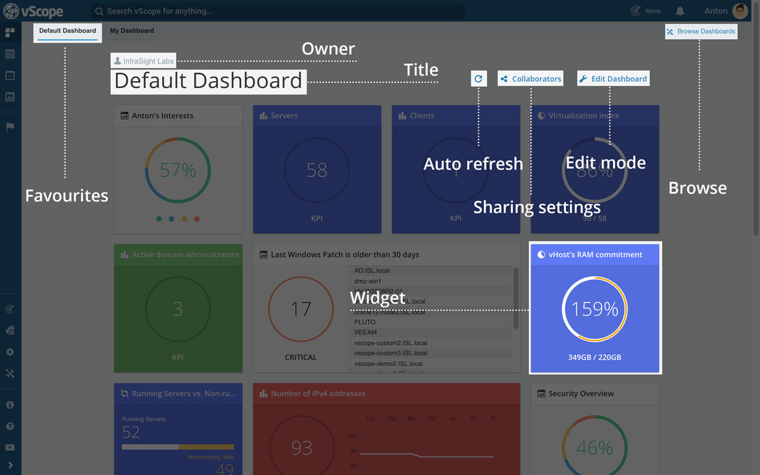This screenshot has width=760, height=475.
Task: Select the window panel icon in the sidebar
Action: click(x=10, y=75)
